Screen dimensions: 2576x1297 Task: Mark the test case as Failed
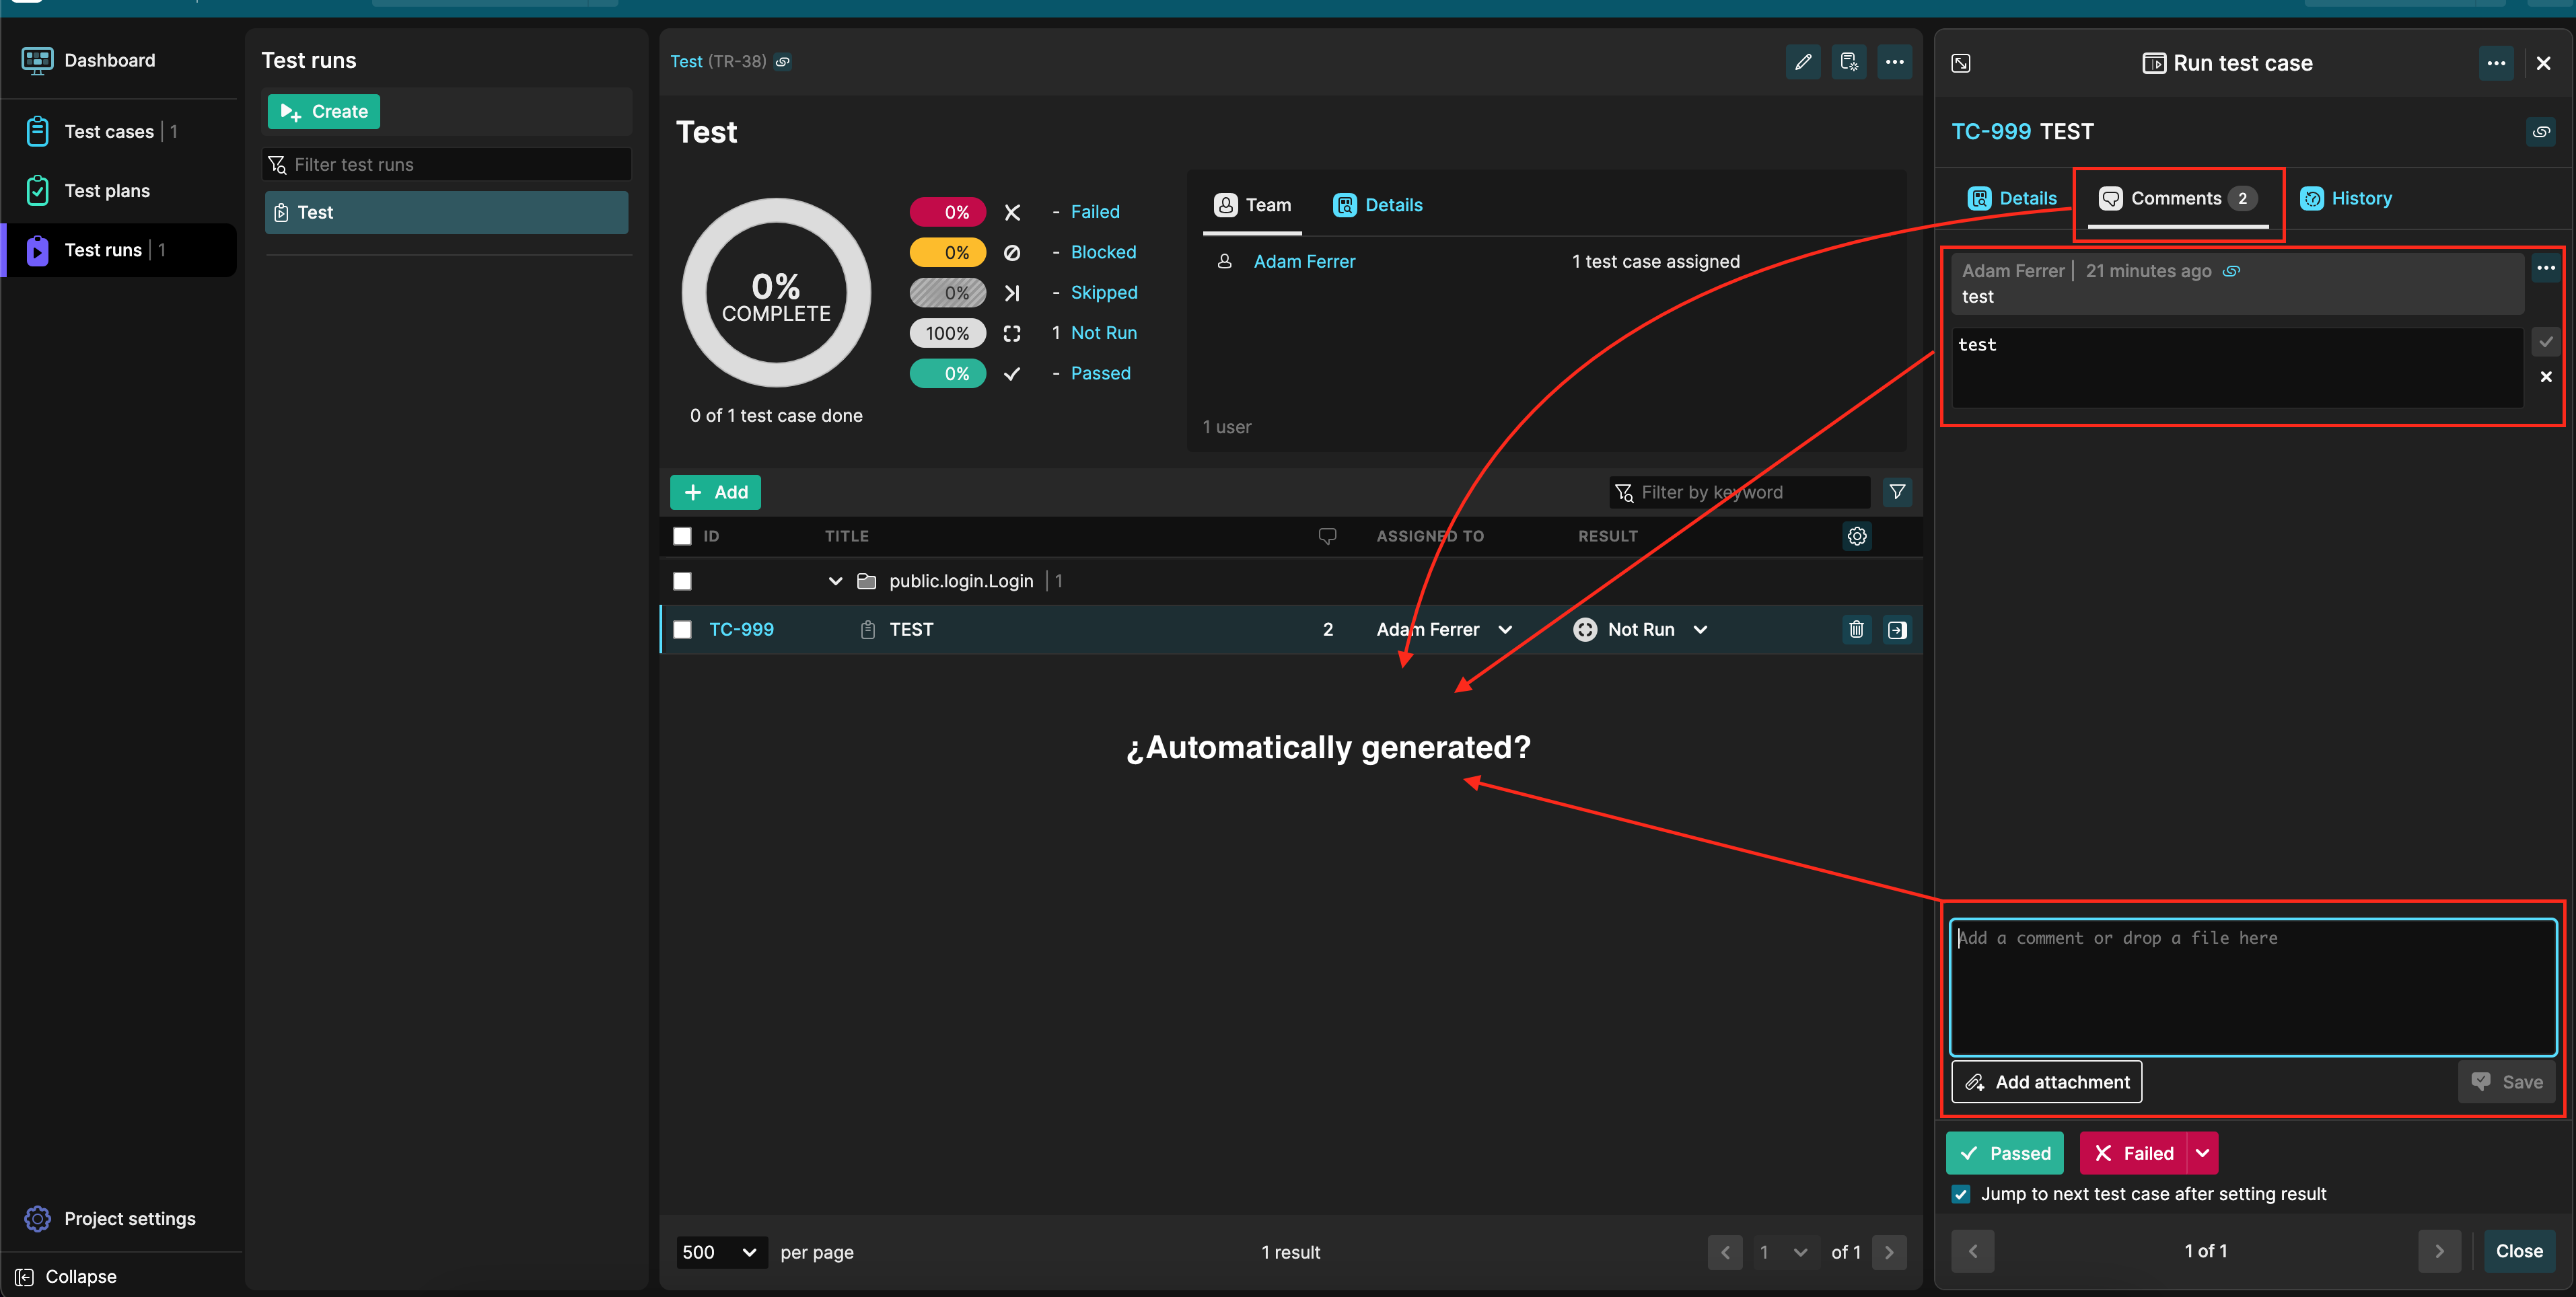[x=2133, y=1153]
